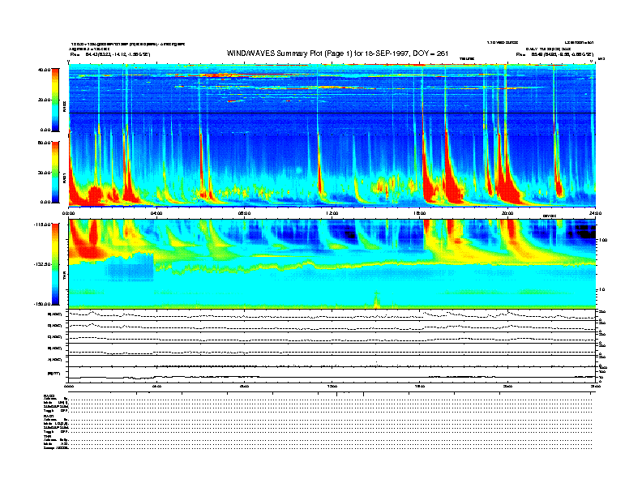Click the 30.00 label on RAD1 color scale
Screen dimensions: 642x496
(x=44, y=173)
